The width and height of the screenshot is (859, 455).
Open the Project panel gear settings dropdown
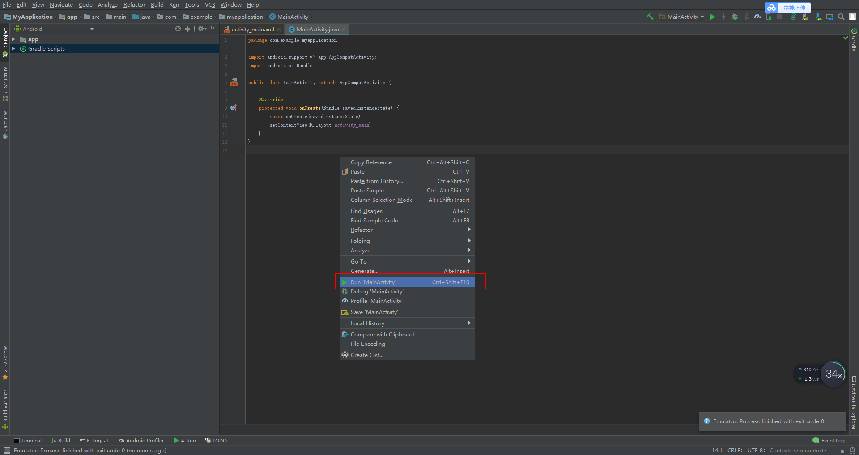click(x=202, y=29)
